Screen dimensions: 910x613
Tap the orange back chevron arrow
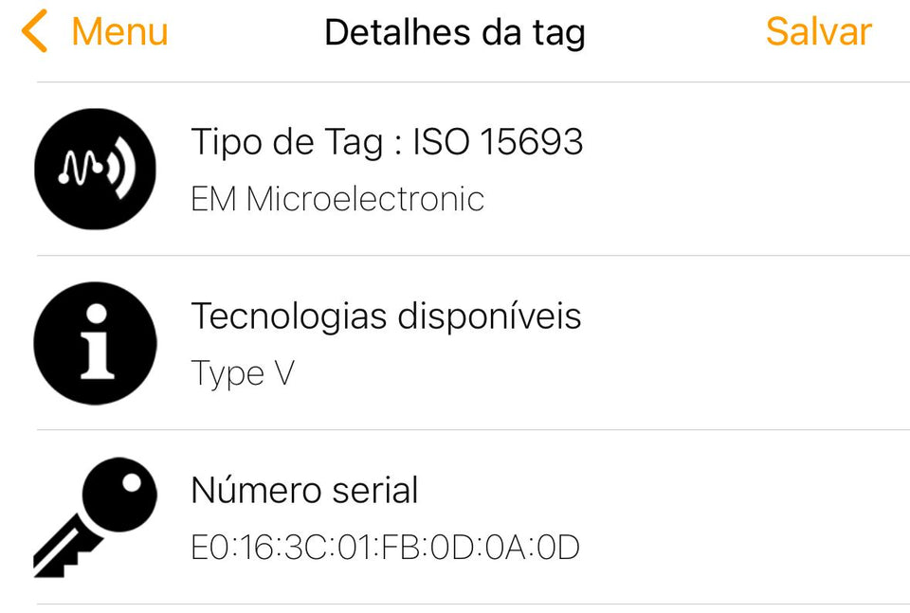[34, 30]
